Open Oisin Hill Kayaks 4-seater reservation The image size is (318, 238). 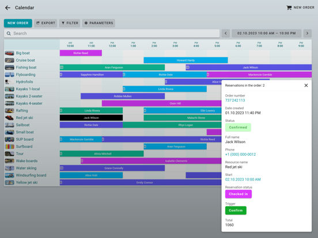162,103
